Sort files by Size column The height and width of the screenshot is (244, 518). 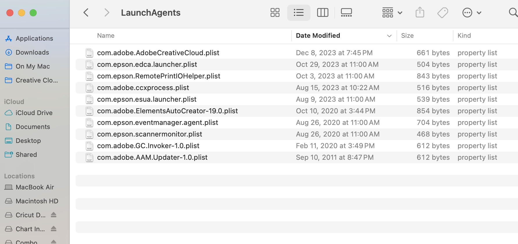click(407, 36)
